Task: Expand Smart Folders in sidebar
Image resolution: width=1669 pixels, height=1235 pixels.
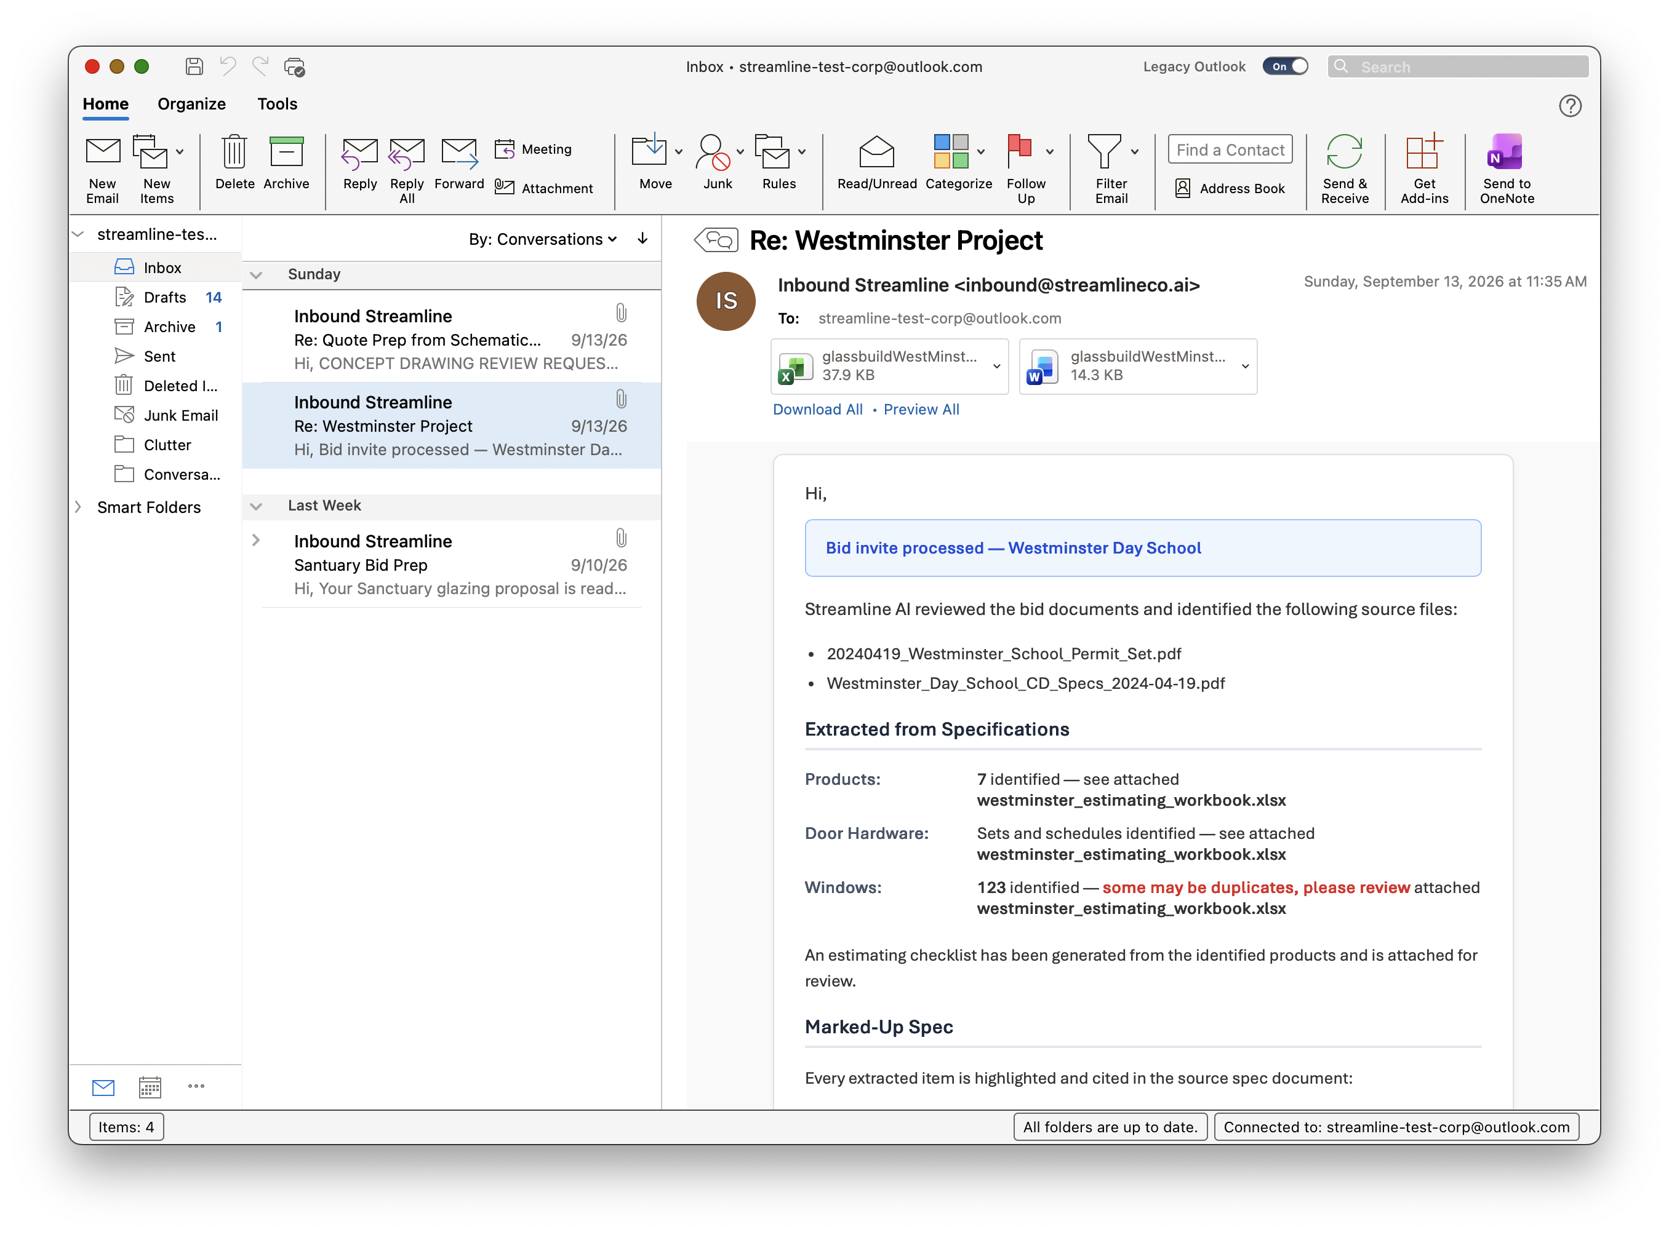Action: tap(78, 507)
